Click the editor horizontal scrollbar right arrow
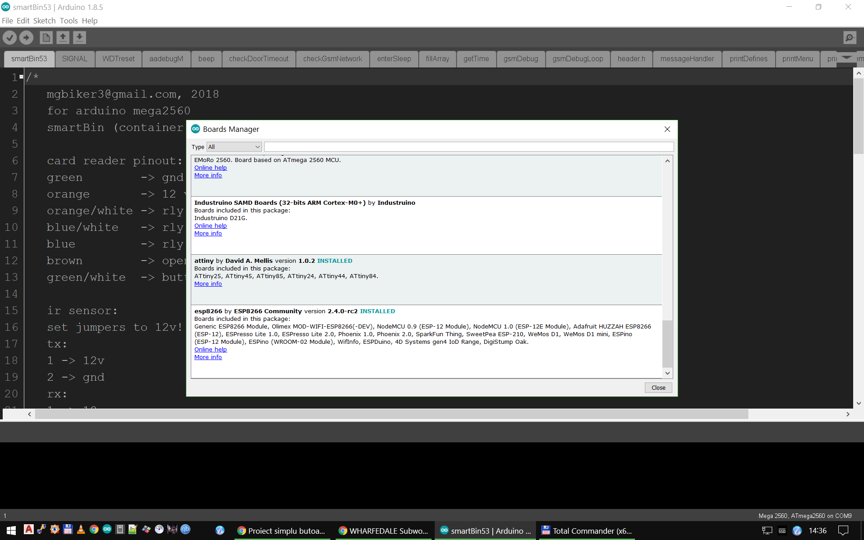This screenshot has height=540, width=864. 848,414
